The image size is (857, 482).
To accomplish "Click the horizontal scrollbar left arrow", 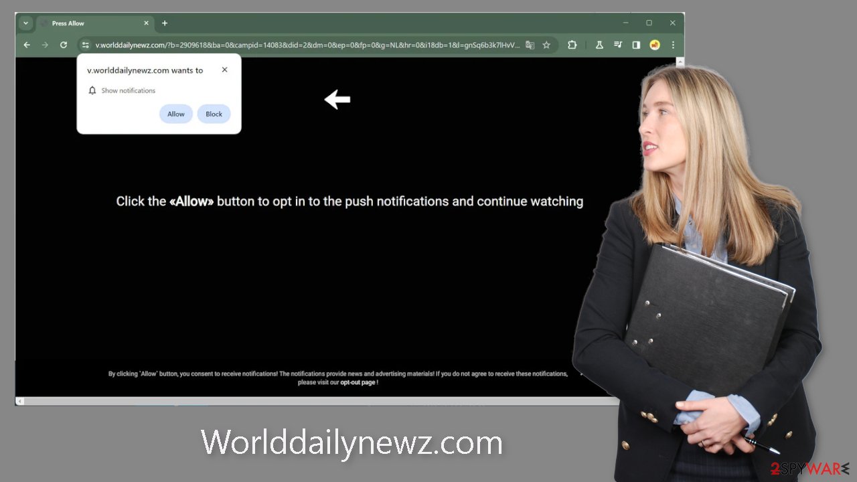I will [x=20, y=401].
